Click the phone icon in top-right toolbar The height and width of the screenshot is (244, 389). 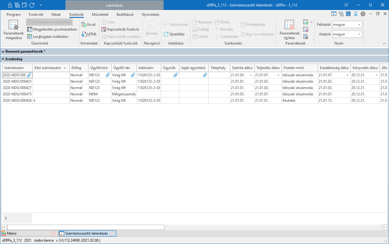pyautogui.click(x=341, y=14)
